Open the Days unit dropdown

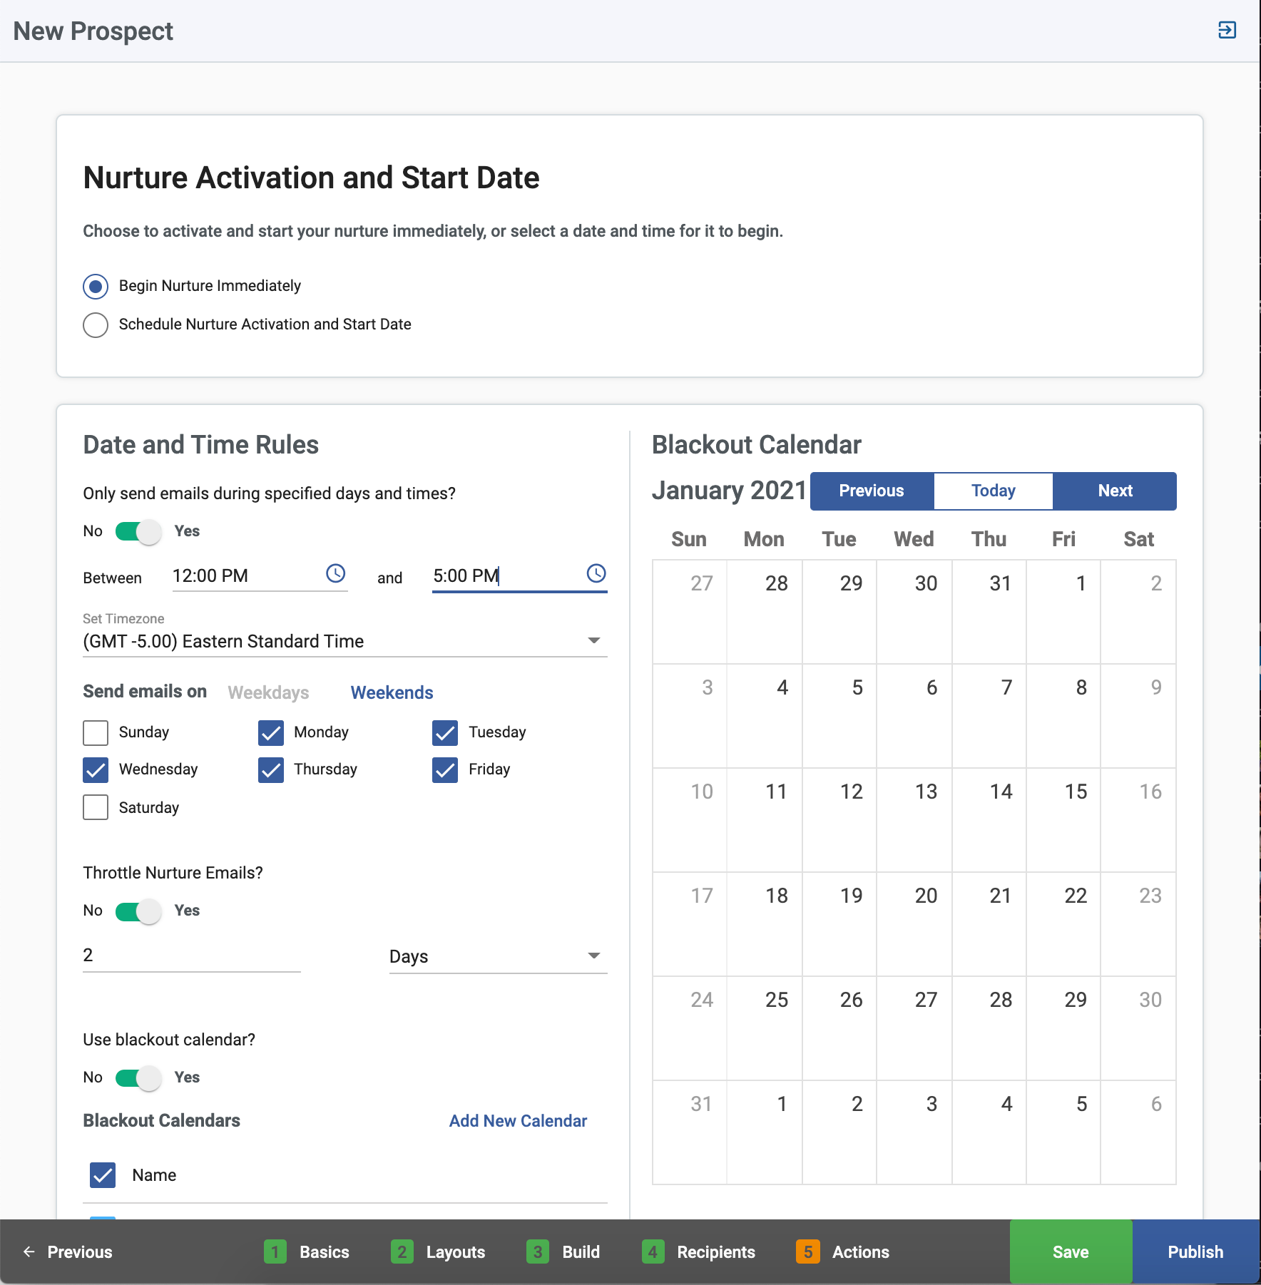tap(593, 956)
